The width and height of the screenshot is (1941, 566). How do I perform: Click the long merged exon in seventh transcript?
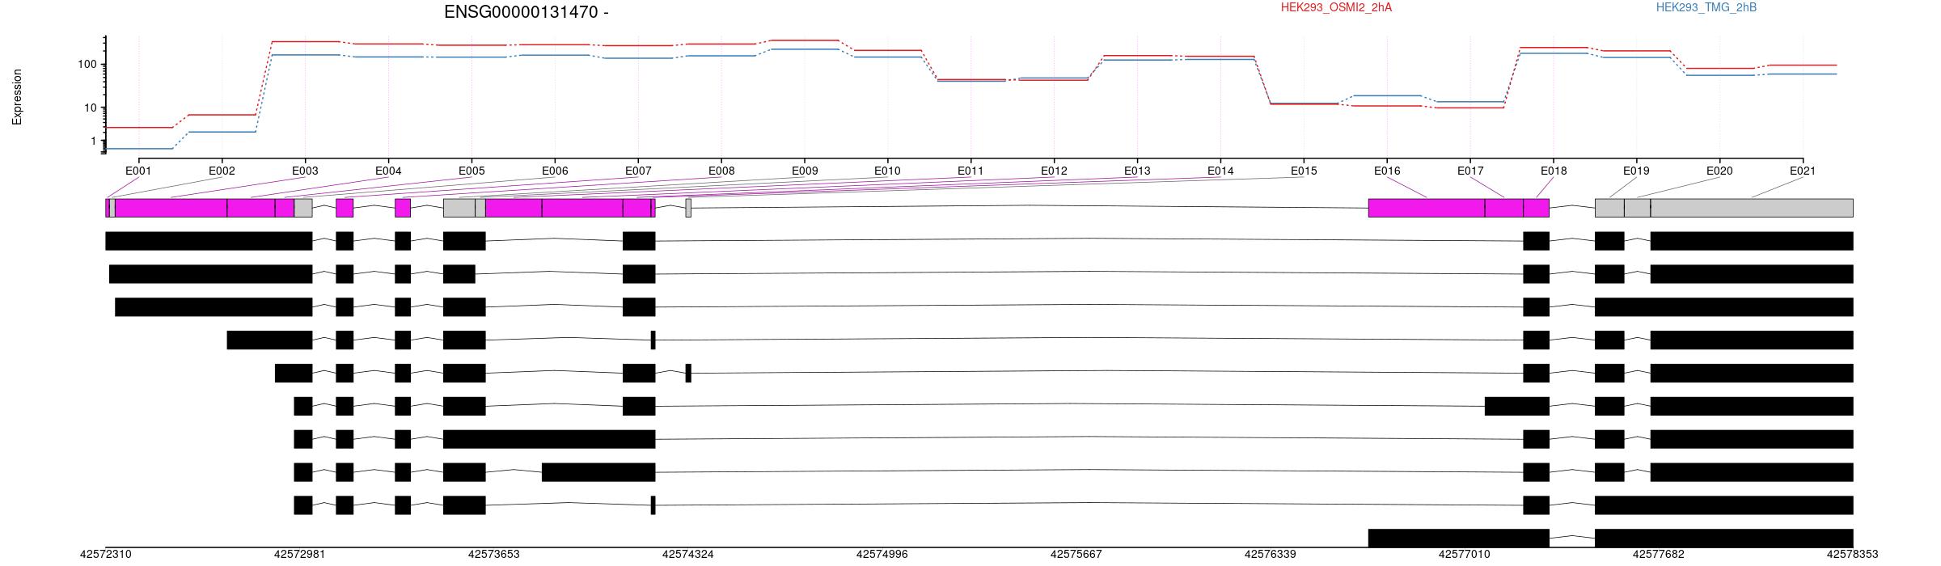(549, 439)
